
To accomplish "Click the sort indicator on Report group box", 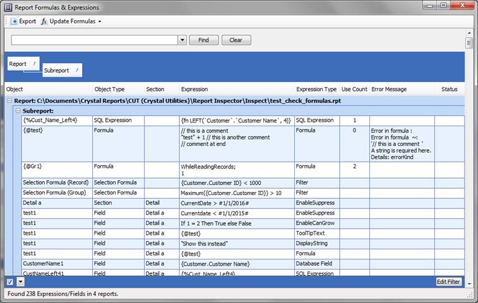I will [x=35, y=64].
